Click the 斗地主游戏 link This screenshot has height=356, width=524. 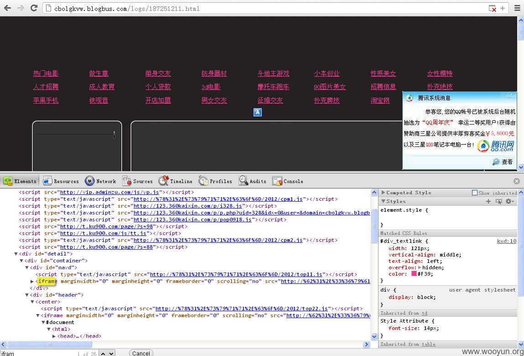coord(273,73)
